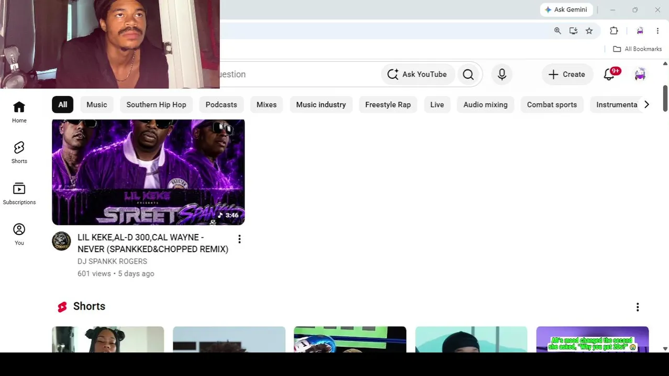The height and width of the screenshot is (376, 669).
Task: Open Shorts thumbnail with green and blue graphic
Action: (x=350, y=339)
